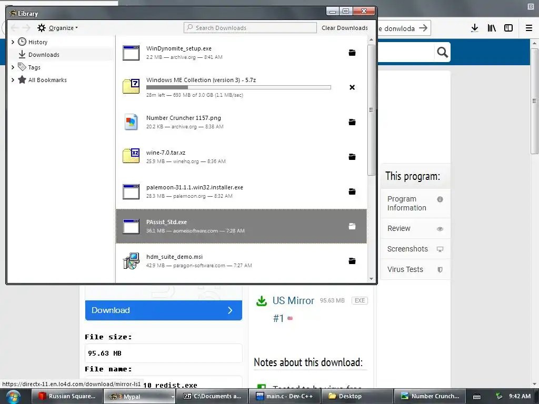The width and height of the screenshot is (539, 404).
Task: Expand the Tags tree node
Action: 13,67
